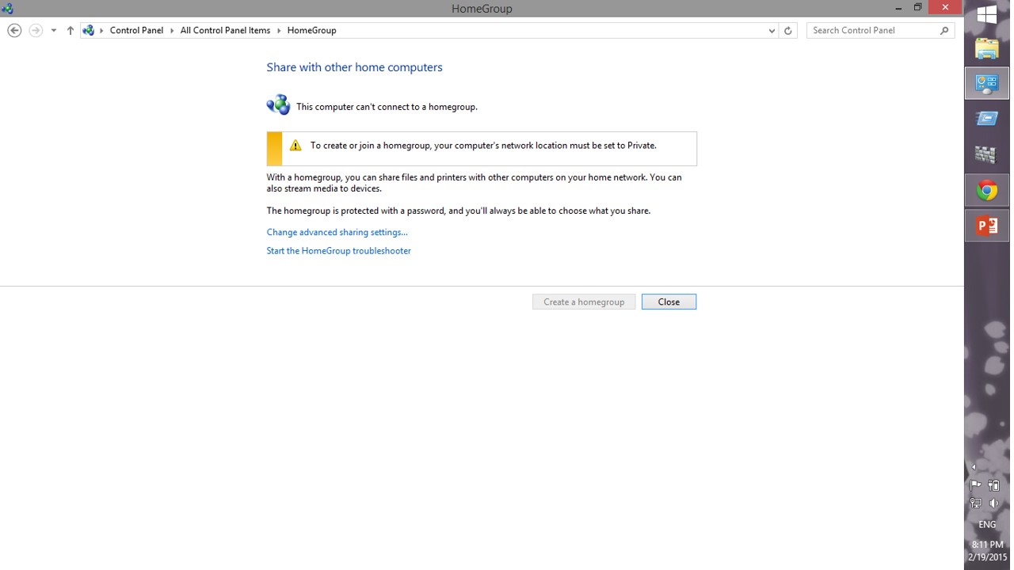Click the Back navigation arrow
Screen dimensions: 1014x570
[x=14, y=30]
